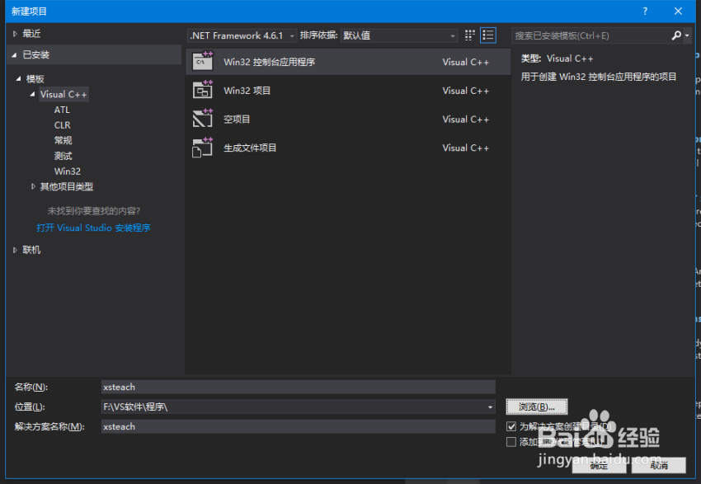Click the 搜索已安装模板 search box
Viewport: 701px width, 484px height.
[591, 35]
